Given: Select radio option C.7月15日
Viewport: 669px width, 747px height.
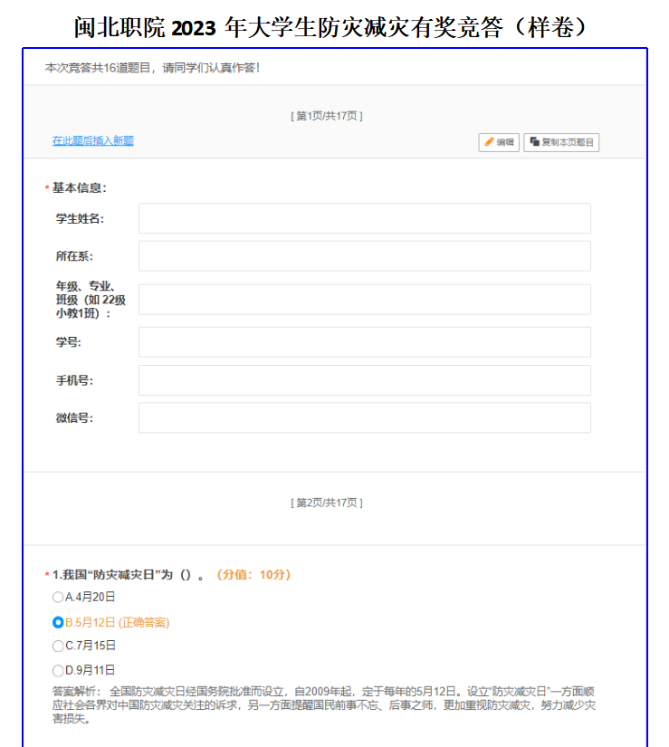Looking at the screenshot, I should 58,646.
